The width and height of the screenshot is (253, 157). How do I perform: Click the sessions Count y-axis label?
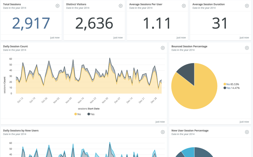pyautogui.click(x=5, y=85)
